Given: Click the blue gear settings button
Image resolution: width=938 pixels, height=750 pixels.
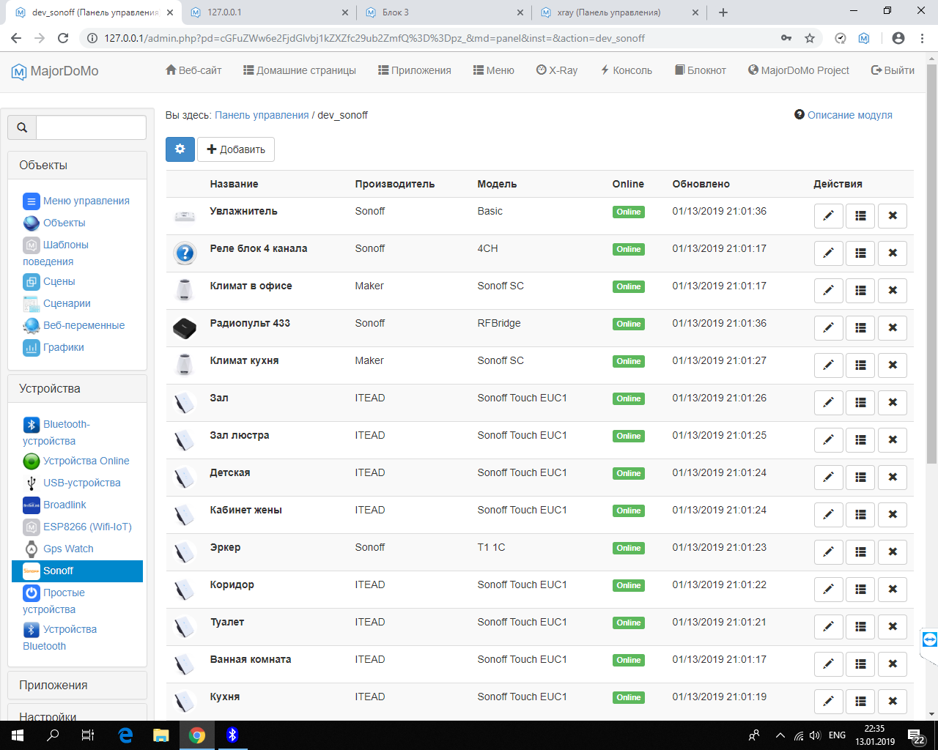Looking at the screenshot, I should [180, 149].
